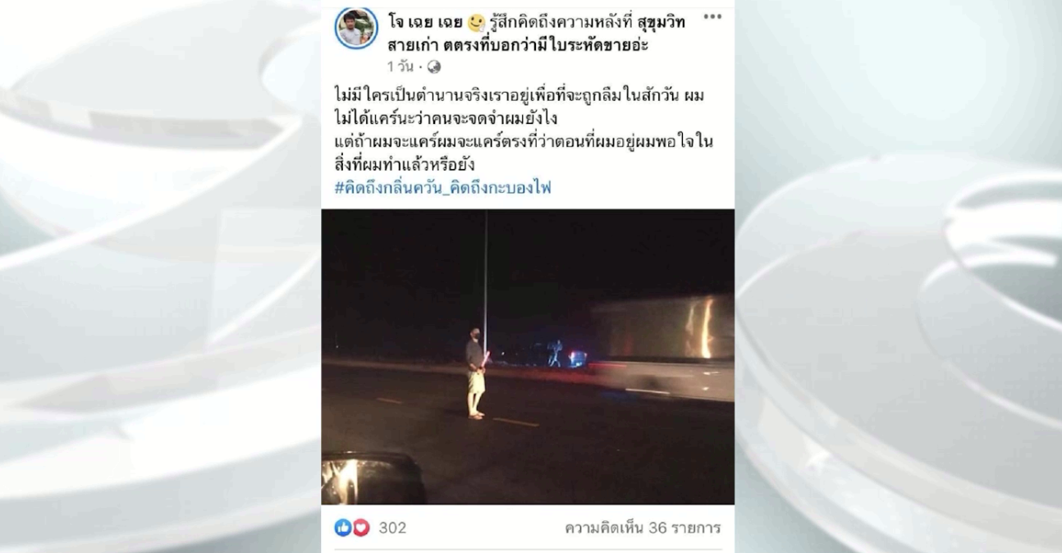1062x553 pixels.
Task: Open the three-dot post options menu
Action: [712, 17]
